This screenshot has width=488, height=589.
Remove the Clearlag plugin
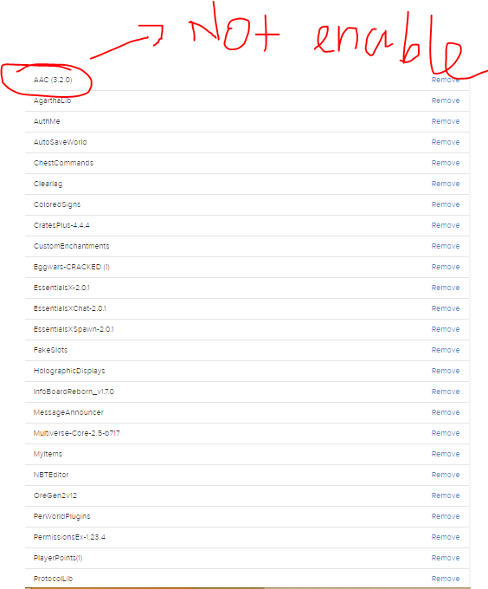[x=446, y=184]
